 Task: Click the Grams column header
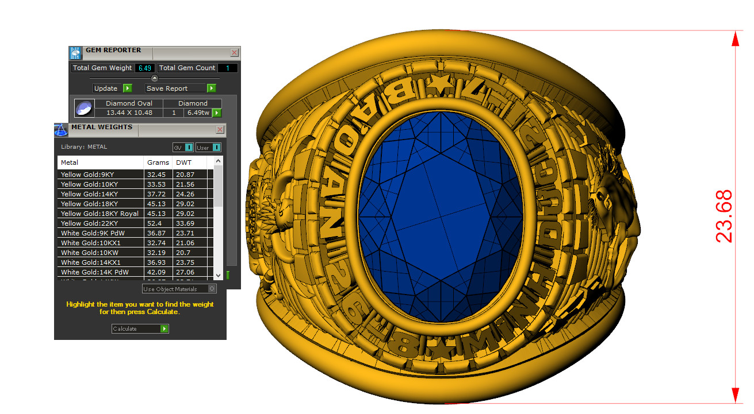point(158,162)
